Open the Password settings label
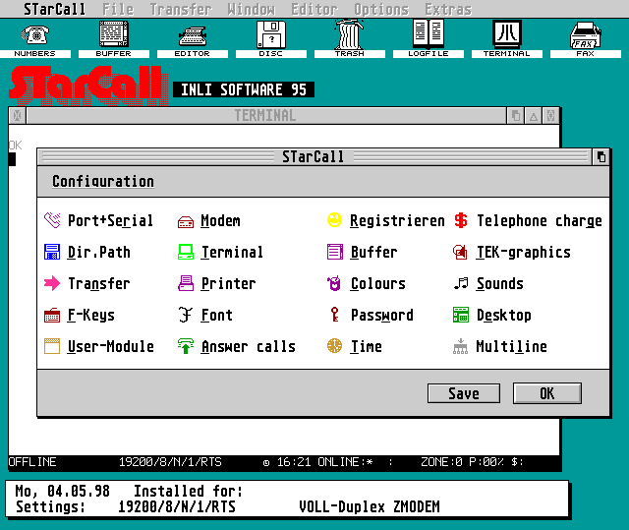629x530 pixels. (382, 315)
